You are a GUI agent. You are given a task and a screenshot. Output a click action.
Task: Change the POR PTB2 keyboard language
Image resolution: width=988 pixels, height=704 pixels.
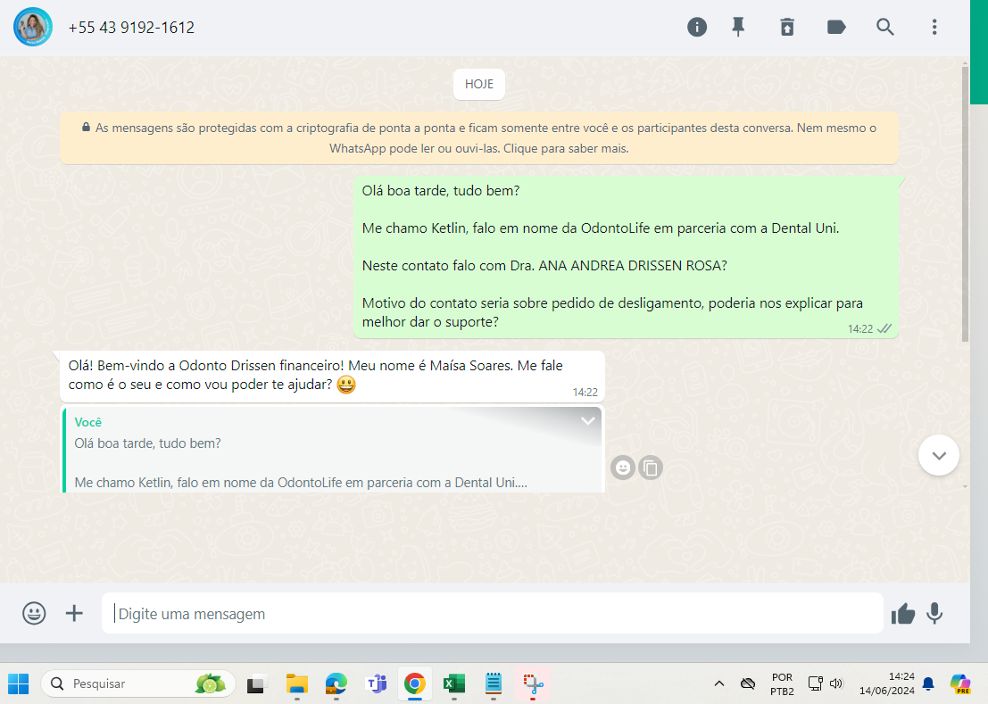click(x=782, y=683)
